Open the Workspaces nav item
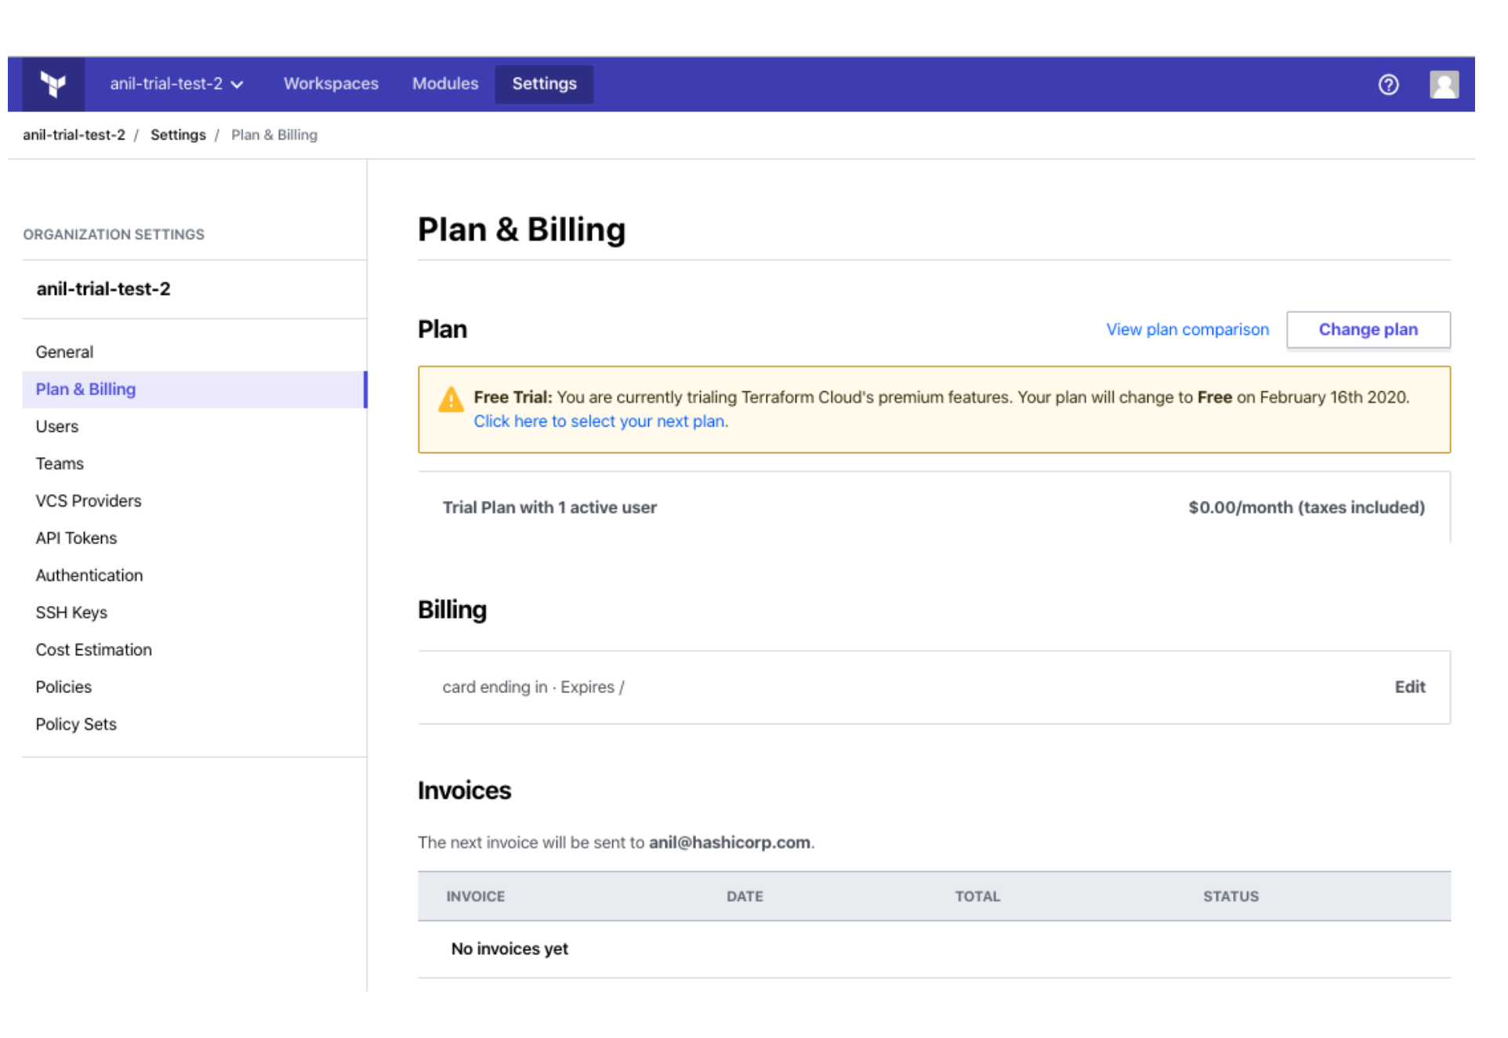1508x1038 pixels. [x=331, y=84]
